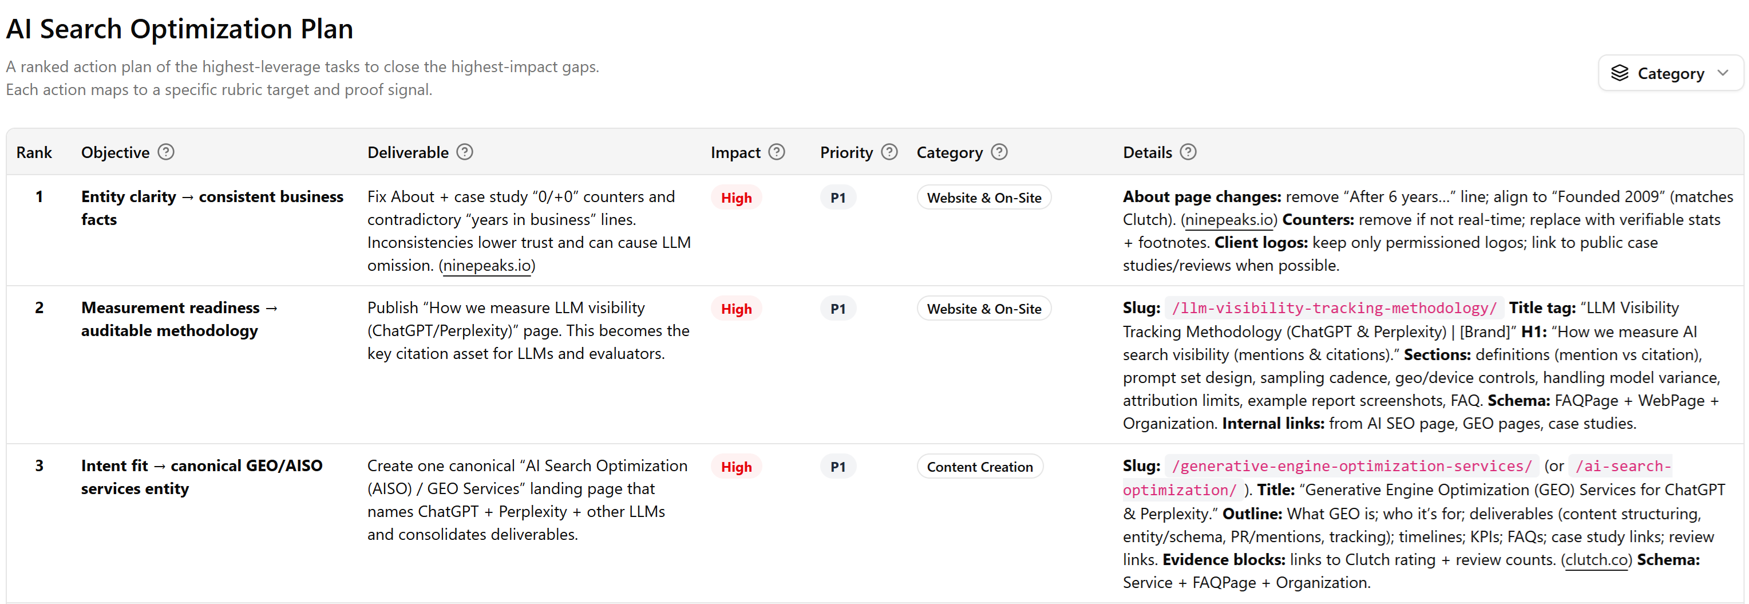Show help for the Deliverable column

[x=464, y=152]
